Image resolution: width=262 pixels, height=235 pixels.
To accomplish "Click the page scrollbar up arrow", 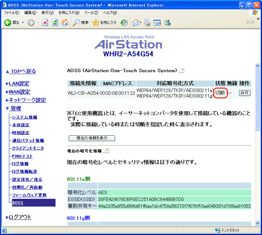I will pos(258,66).
